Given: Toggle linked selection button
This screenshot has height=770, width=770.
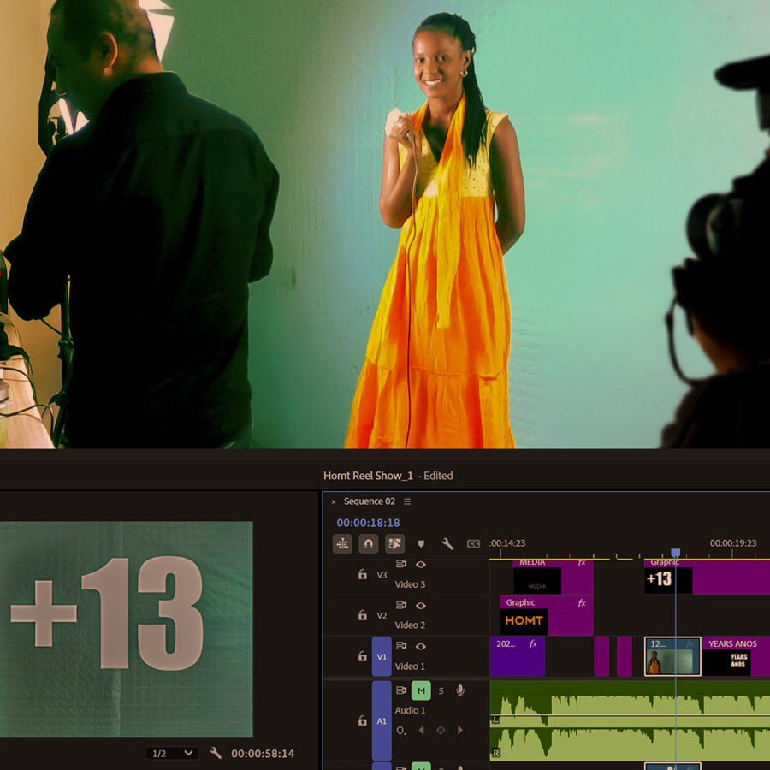Looking at the screenshot, I should click(x=394, y=543).
